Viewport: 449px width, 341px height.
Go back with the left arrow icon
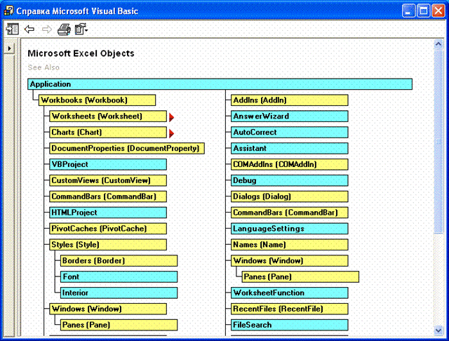click(29, 29)
